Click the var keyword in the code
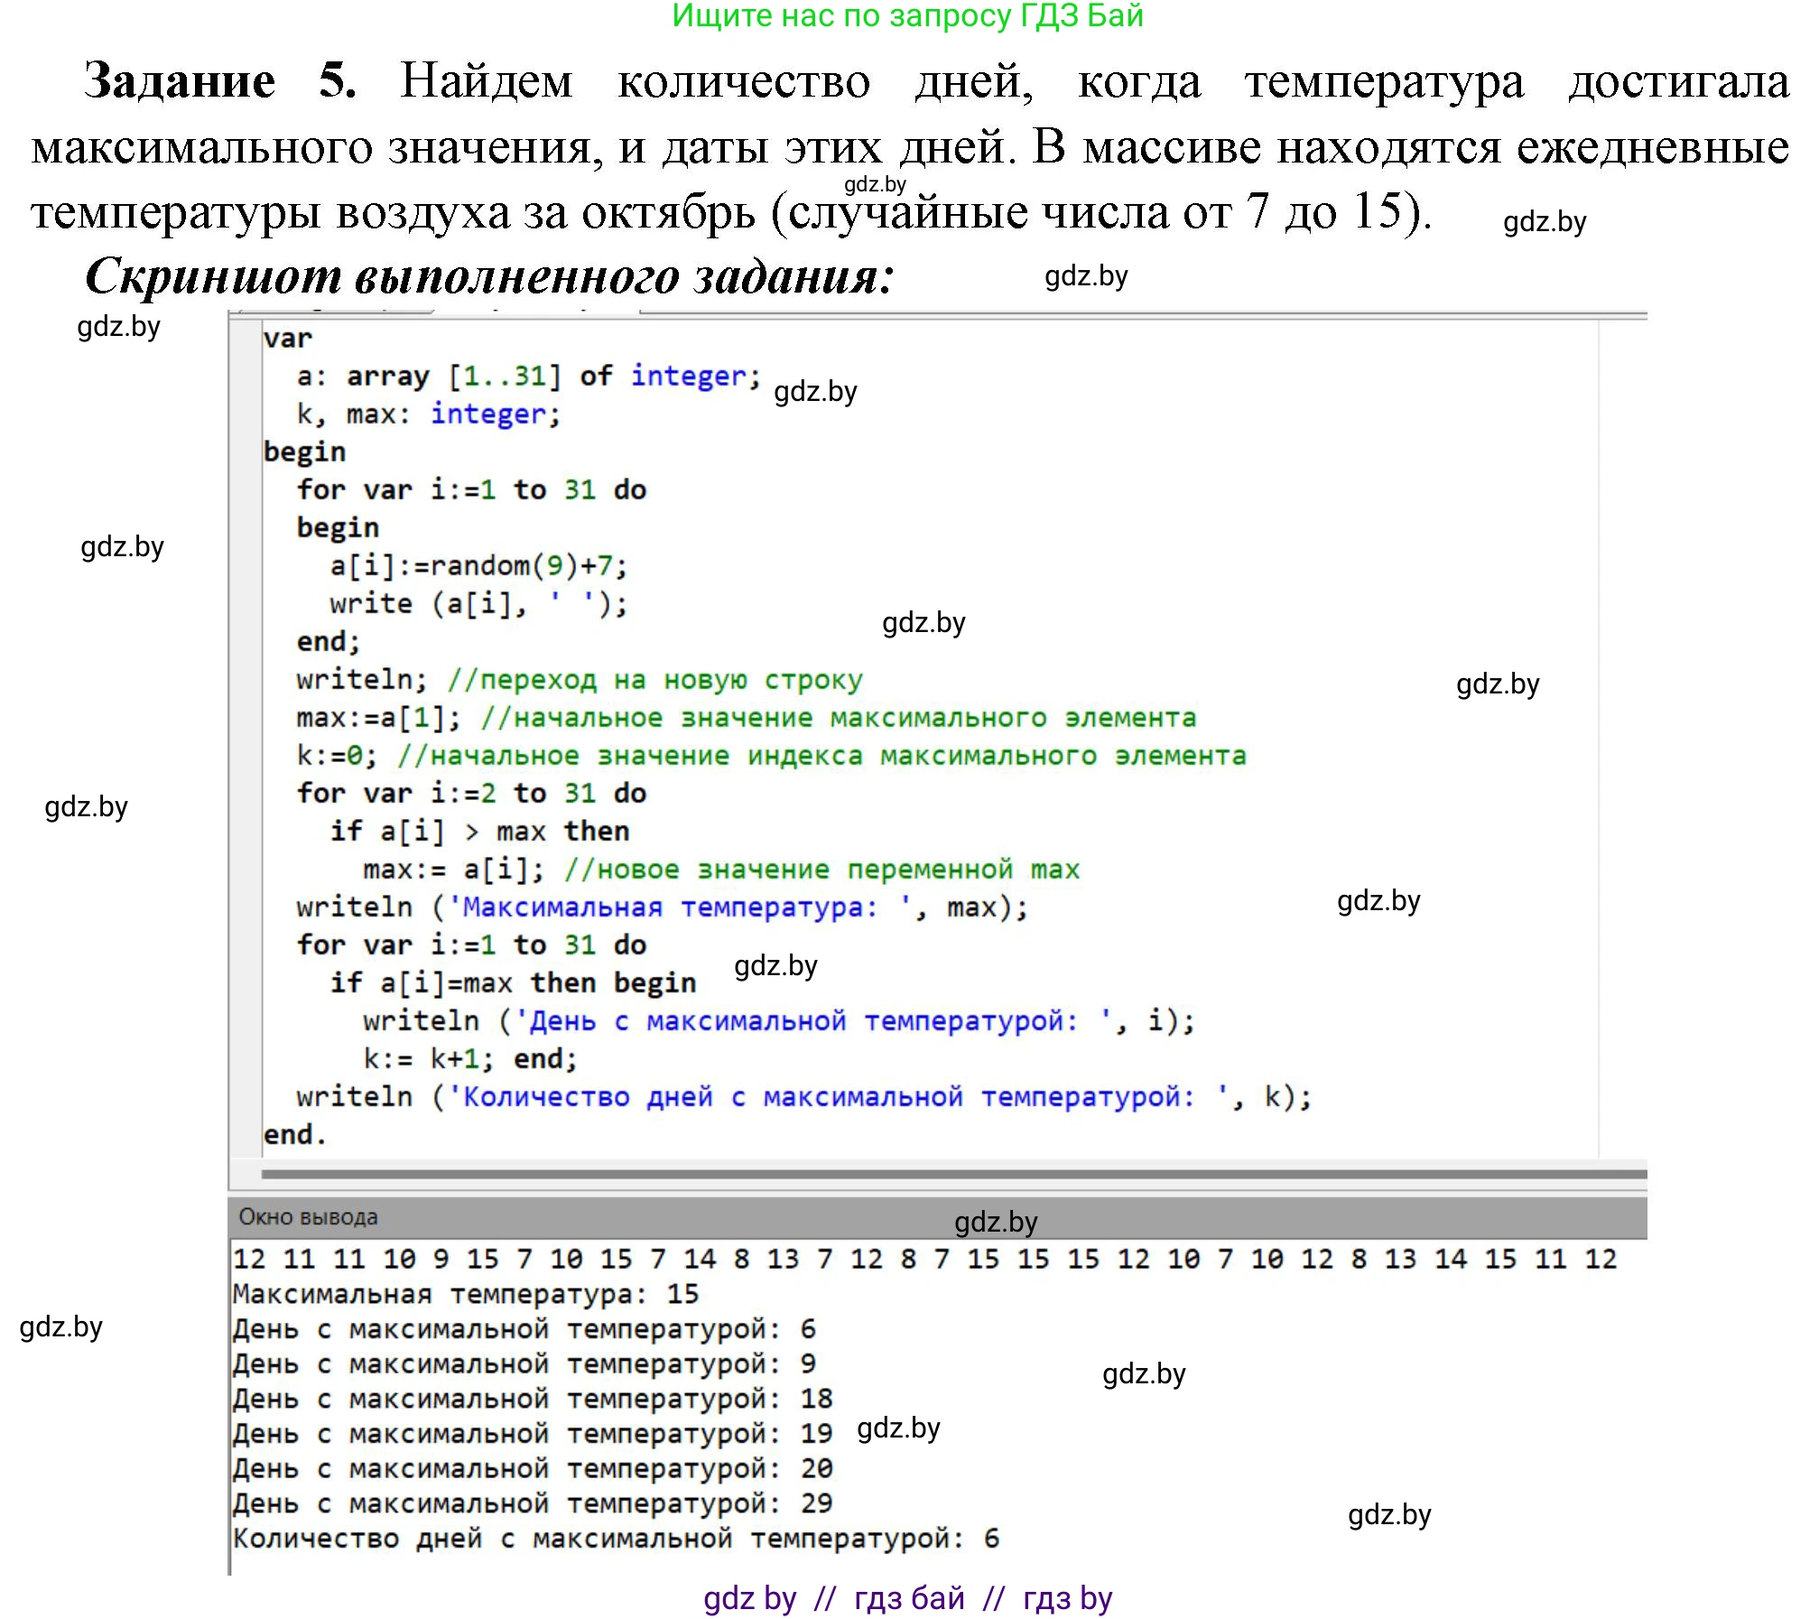Viewport: 1819px width, 1619px height. pos(289,337)
